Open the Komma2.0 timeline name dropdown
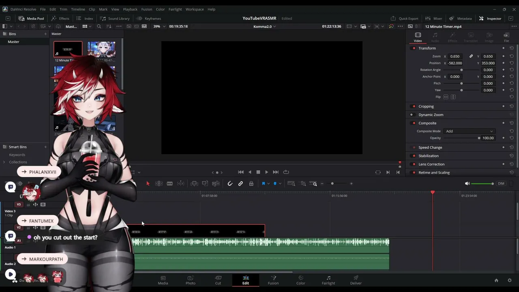519x292 pixels. (x=264, y=27)
